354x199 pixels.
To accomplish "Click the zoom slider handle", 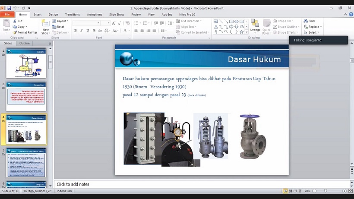I will point(326,191).
